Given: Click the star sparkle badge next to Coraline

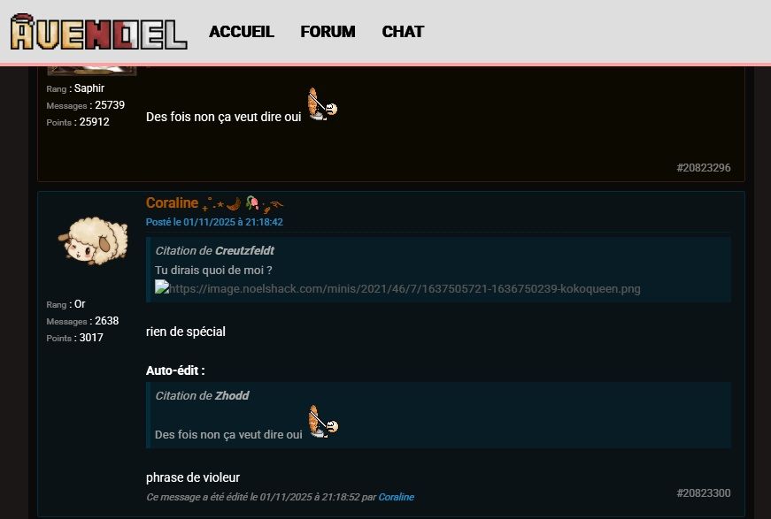Looking at the screenshot, I should tap(213, 203).
